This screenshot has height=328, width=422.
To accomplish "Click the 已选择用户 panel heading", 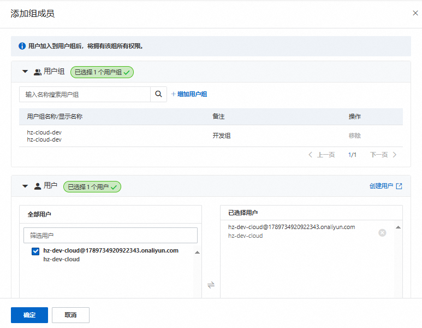I will coord(243,213).
